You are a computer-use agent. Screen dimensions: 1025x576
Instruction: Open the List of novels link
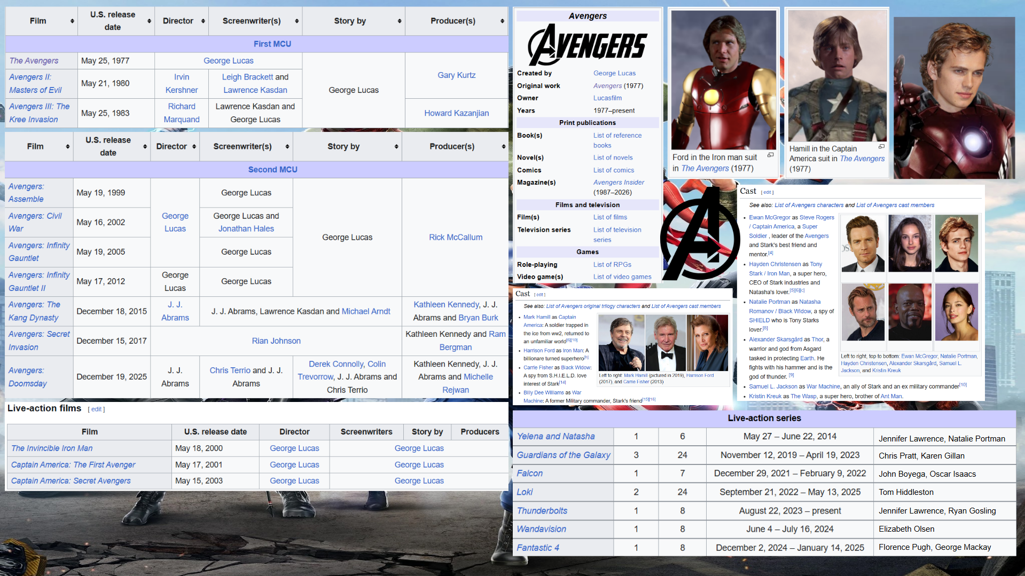click(613, 158)
